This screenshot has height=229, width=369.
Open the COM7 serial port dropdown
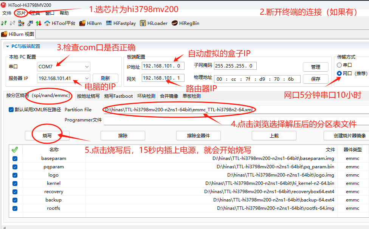[87, 67]
